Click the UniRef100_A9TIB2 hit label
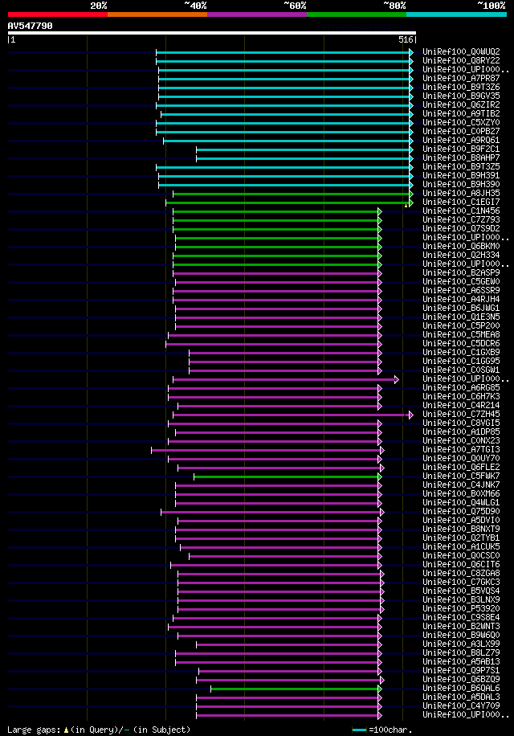 (x=461, y=113)
